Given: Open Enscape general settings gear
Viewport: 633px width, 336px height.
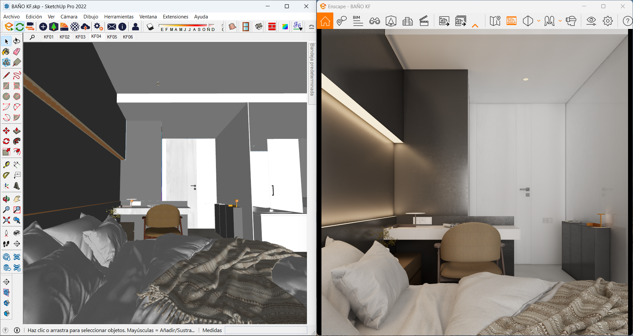Looking at the screenshot, I should click(608, 21).
